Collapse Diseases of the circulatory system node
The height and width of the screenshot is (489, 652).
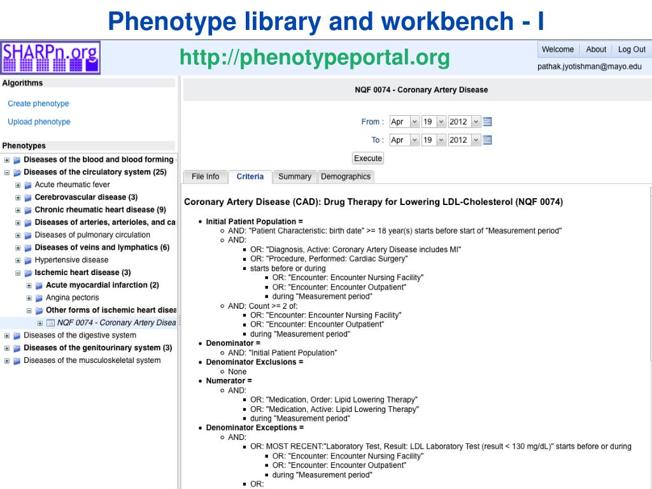point(6,173)
